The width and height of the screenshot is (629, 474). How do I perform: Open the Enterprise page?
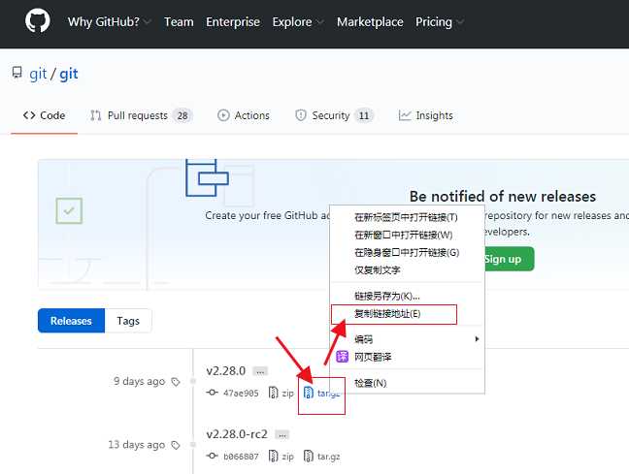233,21
